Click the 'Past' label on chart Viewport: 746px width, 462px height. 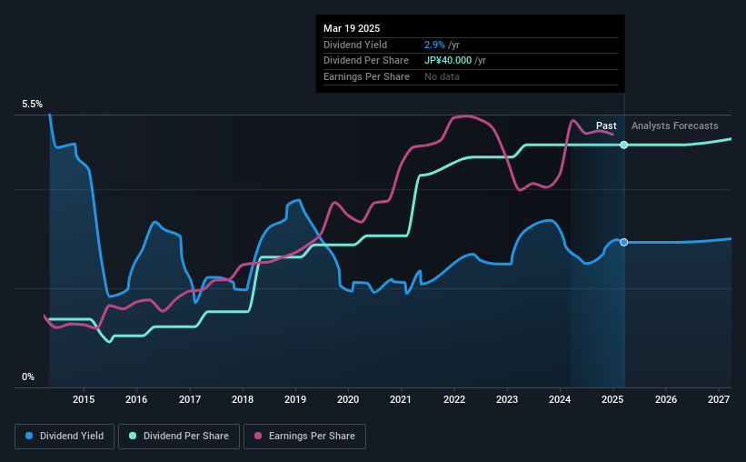606,126
